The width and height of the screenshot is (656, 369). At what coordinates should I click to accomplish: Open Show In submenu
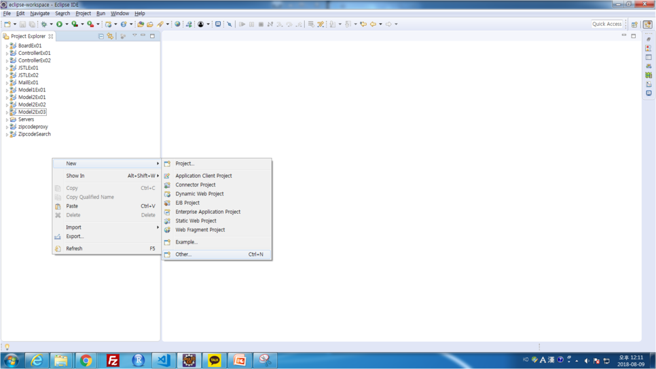tap(107, 176)
